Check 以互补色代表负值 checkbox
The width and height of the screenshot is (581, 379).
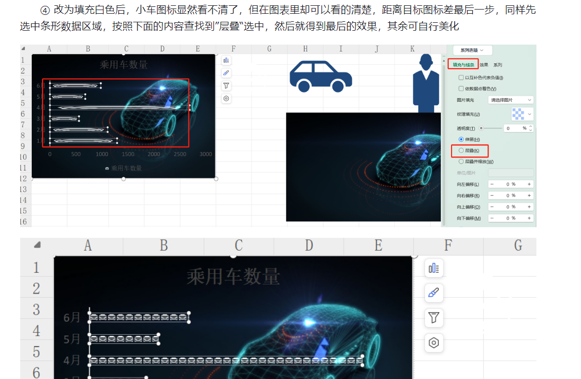[461, 77]
